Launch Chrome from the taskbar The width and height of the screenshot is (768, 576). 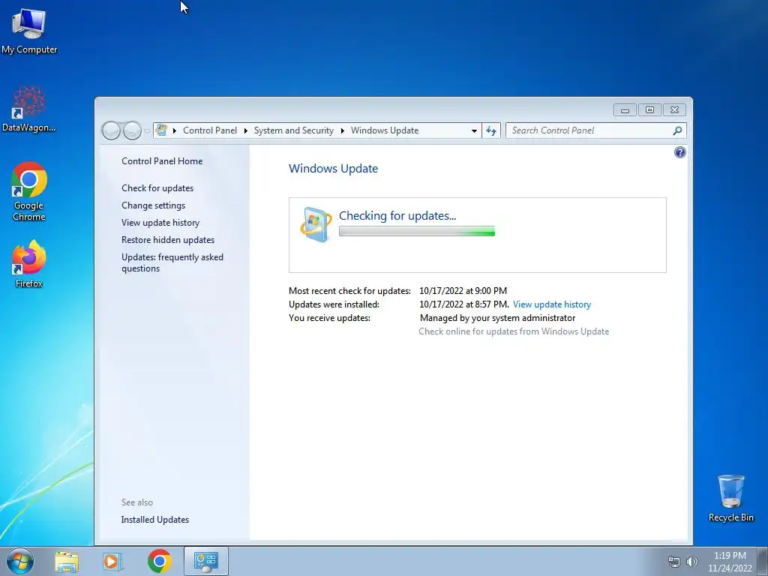[x=159, y=561]
